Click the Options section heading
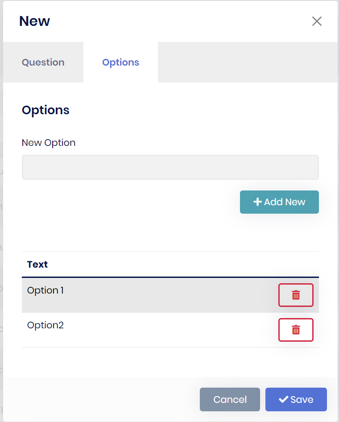This screenshot has width=339, height=422. click(45, 110)
